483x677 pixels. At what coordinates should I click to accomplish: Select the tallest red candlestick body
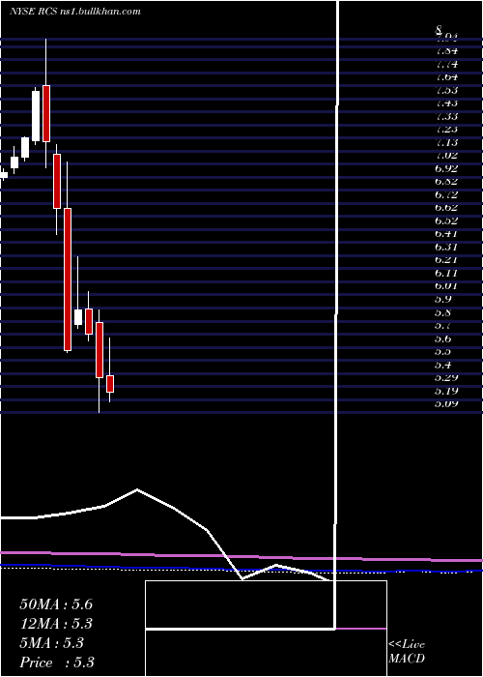(x=68, y=280)
